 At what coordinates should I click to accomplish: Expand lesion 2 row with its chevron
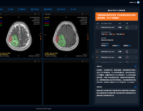click(x=136, y=52)
